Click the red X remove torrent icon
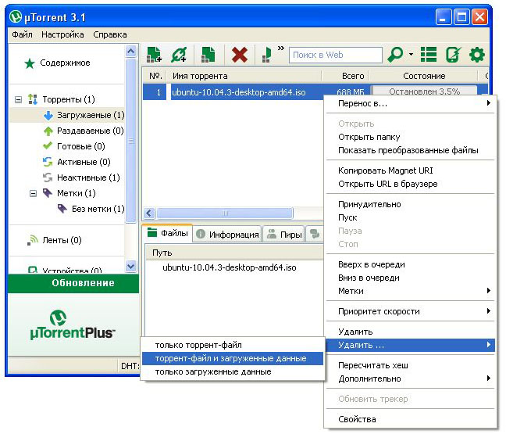Image resolution: width=506 pixels, height=434 pixels. point(240,55)
